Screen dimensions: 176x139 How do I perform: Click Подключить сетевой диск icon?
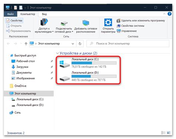[64, 23]
